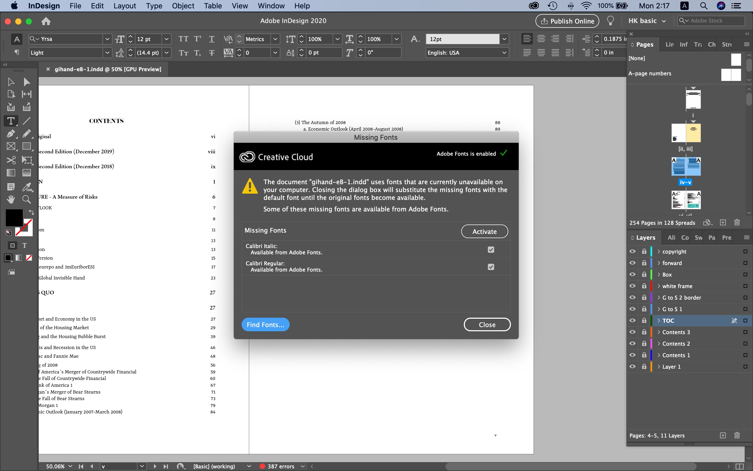Uncheck the Calibri Italic font checkbox
The image size is (753, 471).
click(x=491, y=250)
